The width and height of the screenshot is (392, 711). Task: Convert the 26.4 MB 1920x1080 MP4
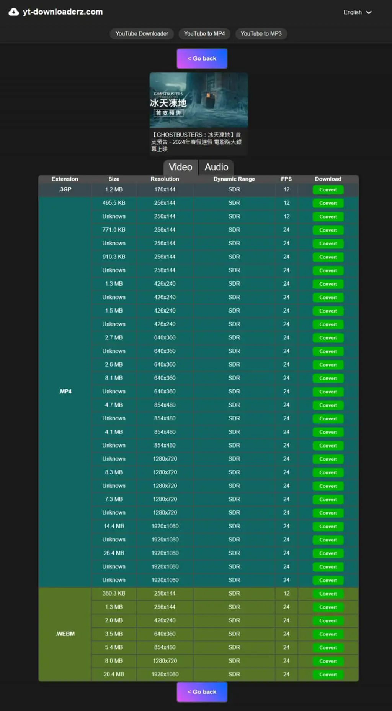point(328,553)
